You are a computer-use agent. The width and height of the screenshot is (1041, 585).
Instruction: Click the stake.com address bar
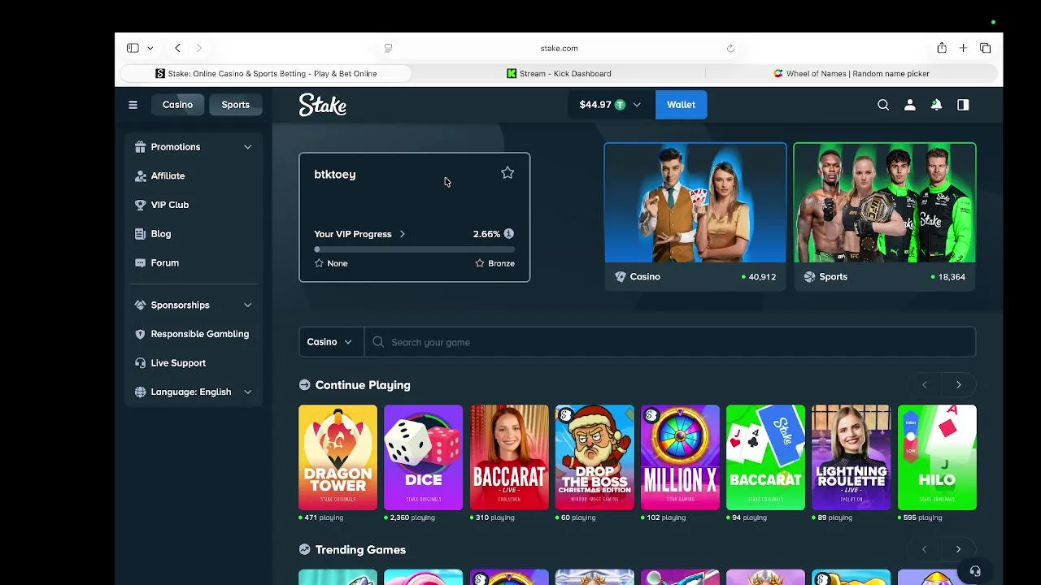(560, 48)
